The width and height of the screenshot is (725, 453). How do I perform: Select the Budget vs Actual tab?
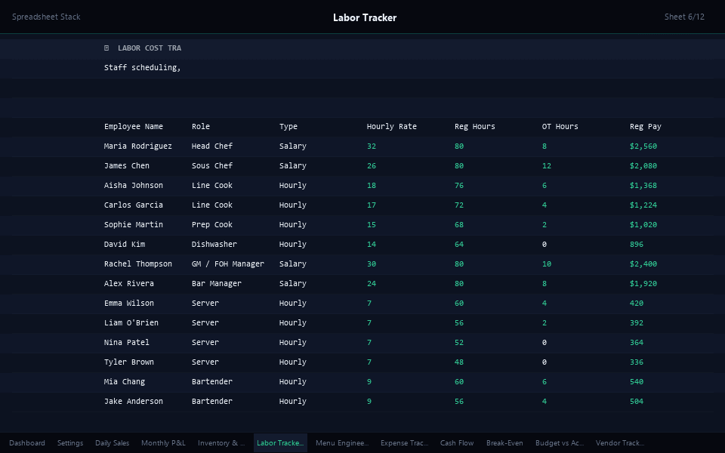coord(559,443)
